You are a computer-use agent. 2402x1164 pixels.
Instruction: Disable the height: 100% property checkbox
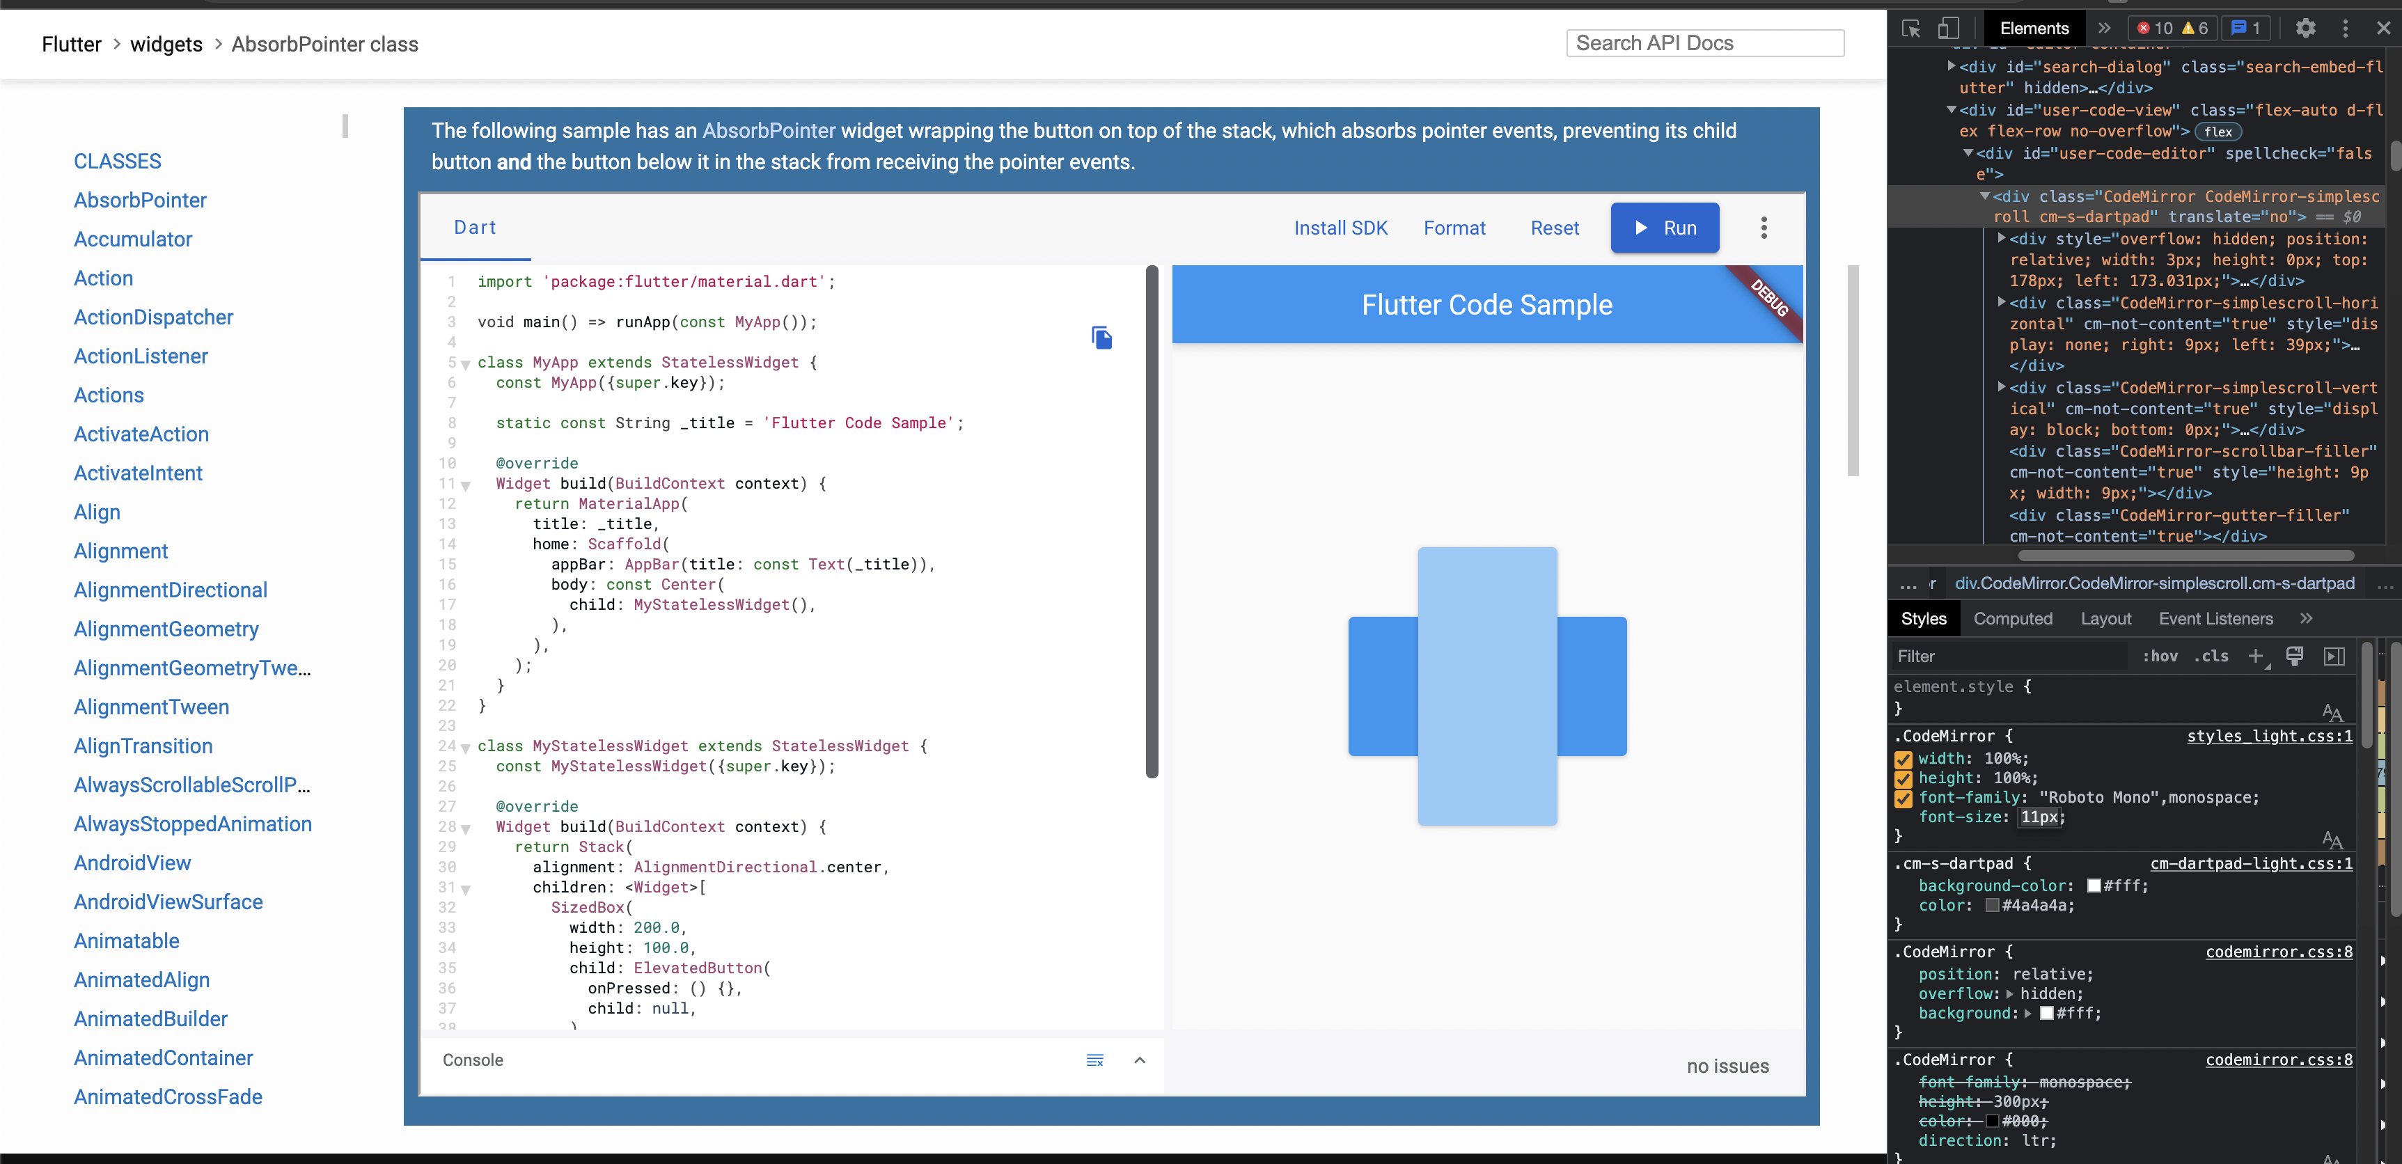point(1905,779)
